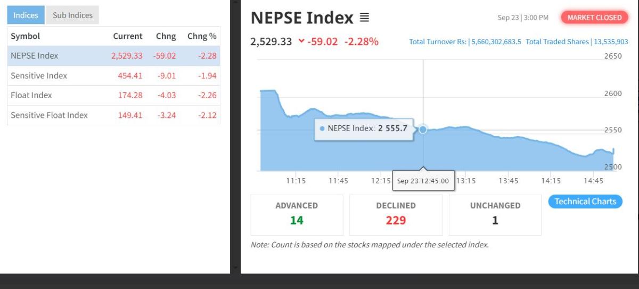The image size is (639, 289).
Task: Open the Sub Indices tab
Action: pos(72,15)
